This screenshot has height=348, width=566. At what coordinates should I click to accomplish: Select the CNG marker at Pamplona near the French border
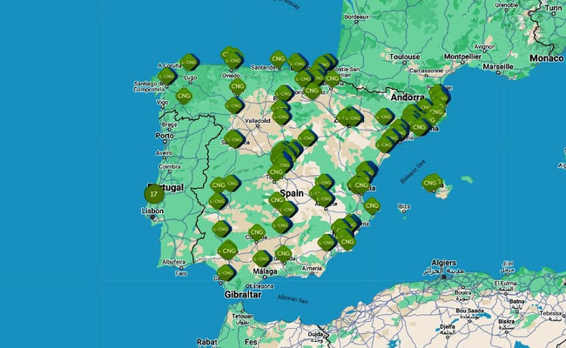[x=332, y=78]
